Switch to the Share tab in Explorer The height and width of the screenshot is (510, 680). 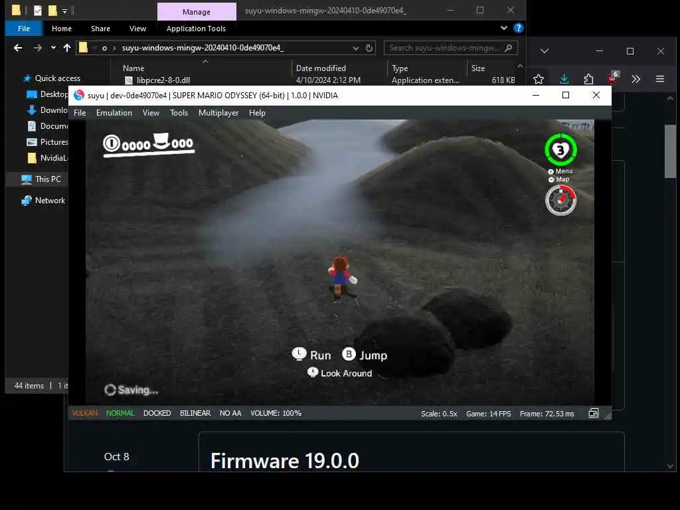click(x=101, y=29)
